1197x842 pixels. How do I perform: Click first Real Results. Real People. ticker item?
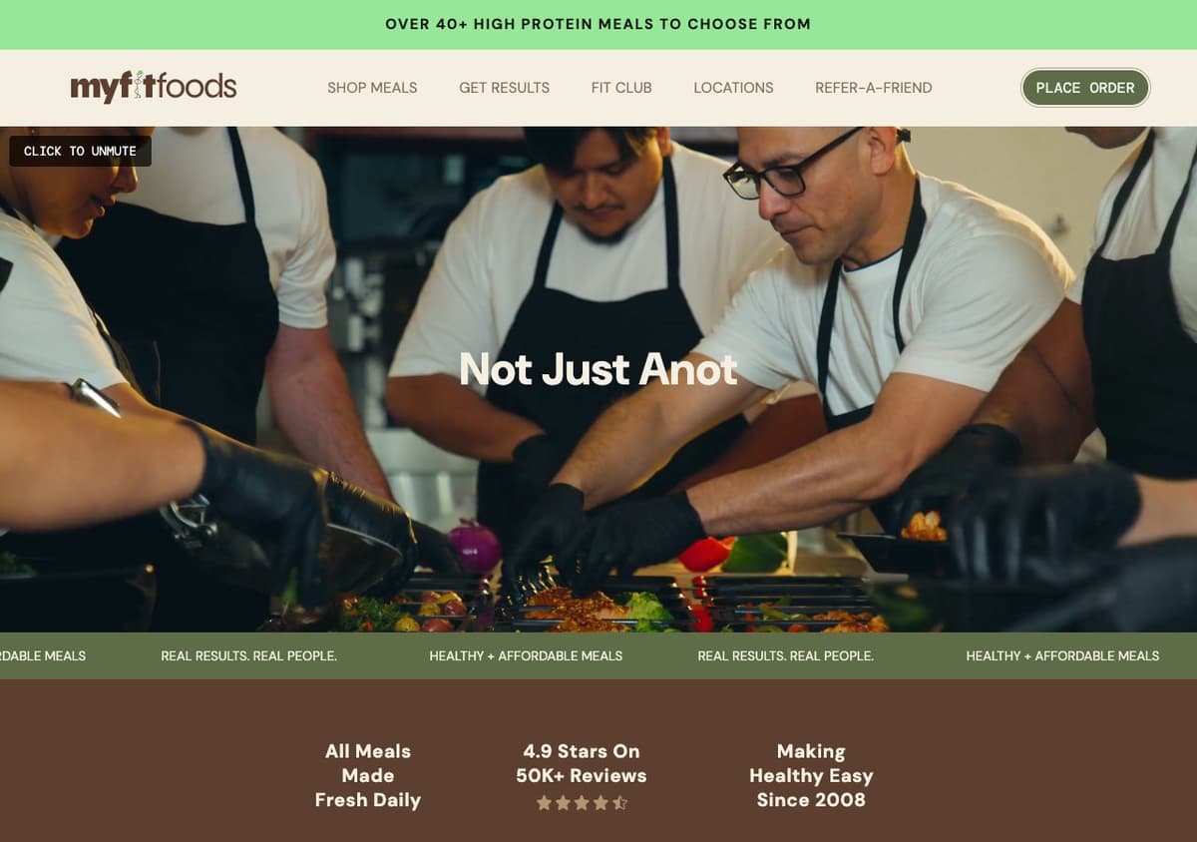(248, 655)
